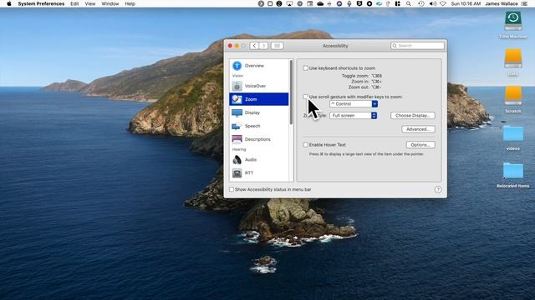Screen dimensions: 535x300
Task: Open the Control modifier key dropdown
Action: (x=354, y=103)
